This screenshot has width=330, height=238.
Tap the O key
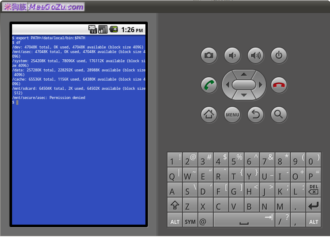tap(298, 175)
